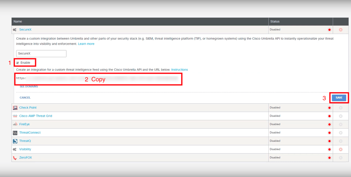Sort by the Name column header

tap(18, 21)
